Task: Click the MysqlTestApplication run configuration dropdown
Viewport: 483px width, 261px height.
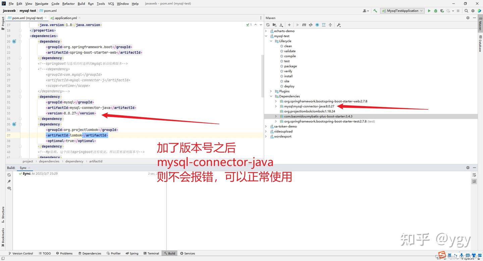Action: [x=402, y=10]
